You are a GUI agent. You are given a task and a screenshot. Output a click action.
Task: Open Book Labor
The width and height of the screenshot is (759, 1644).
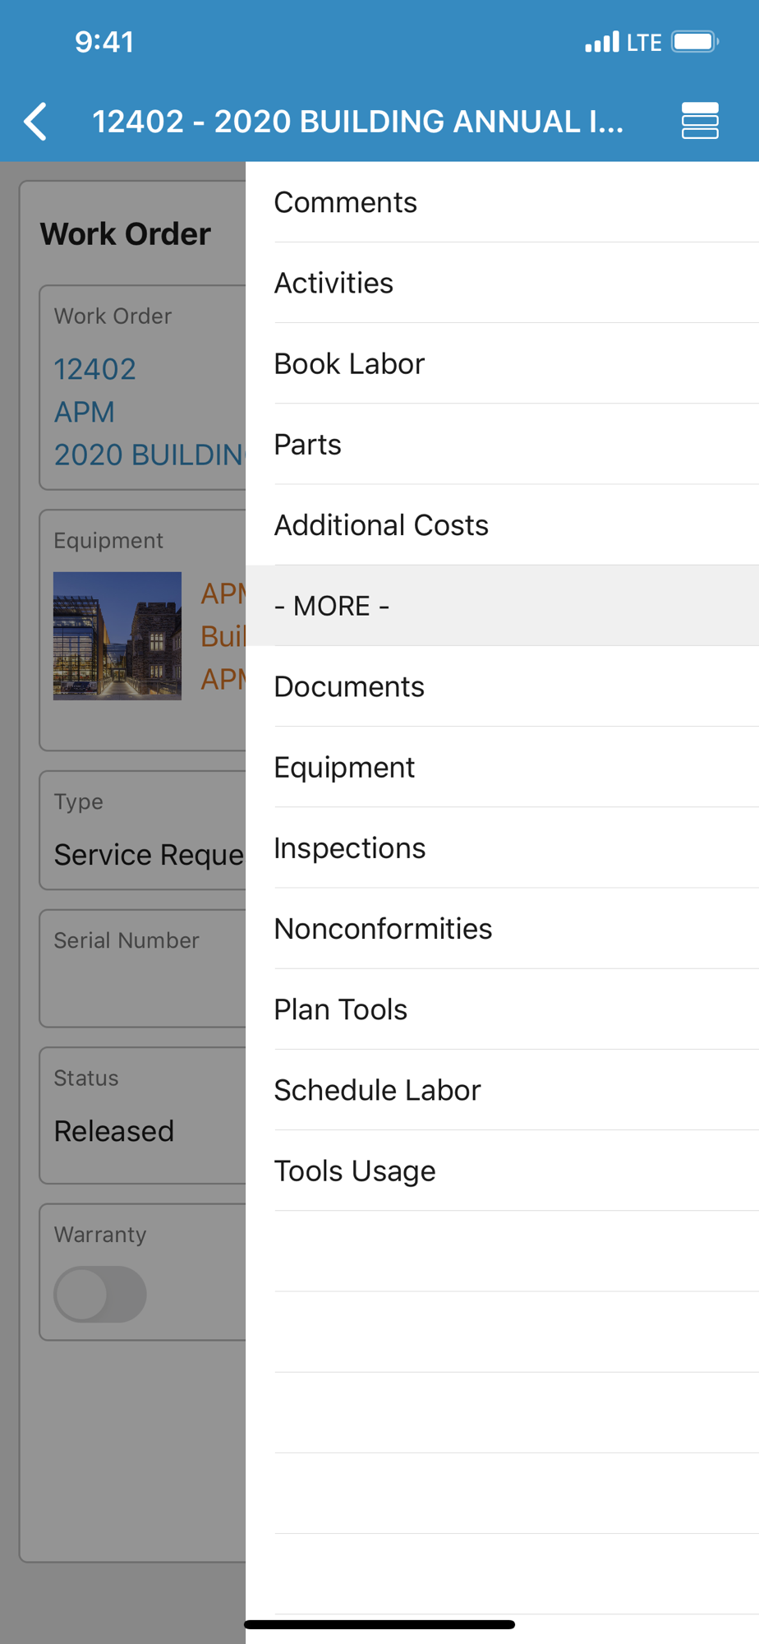[x=502, y=363]
